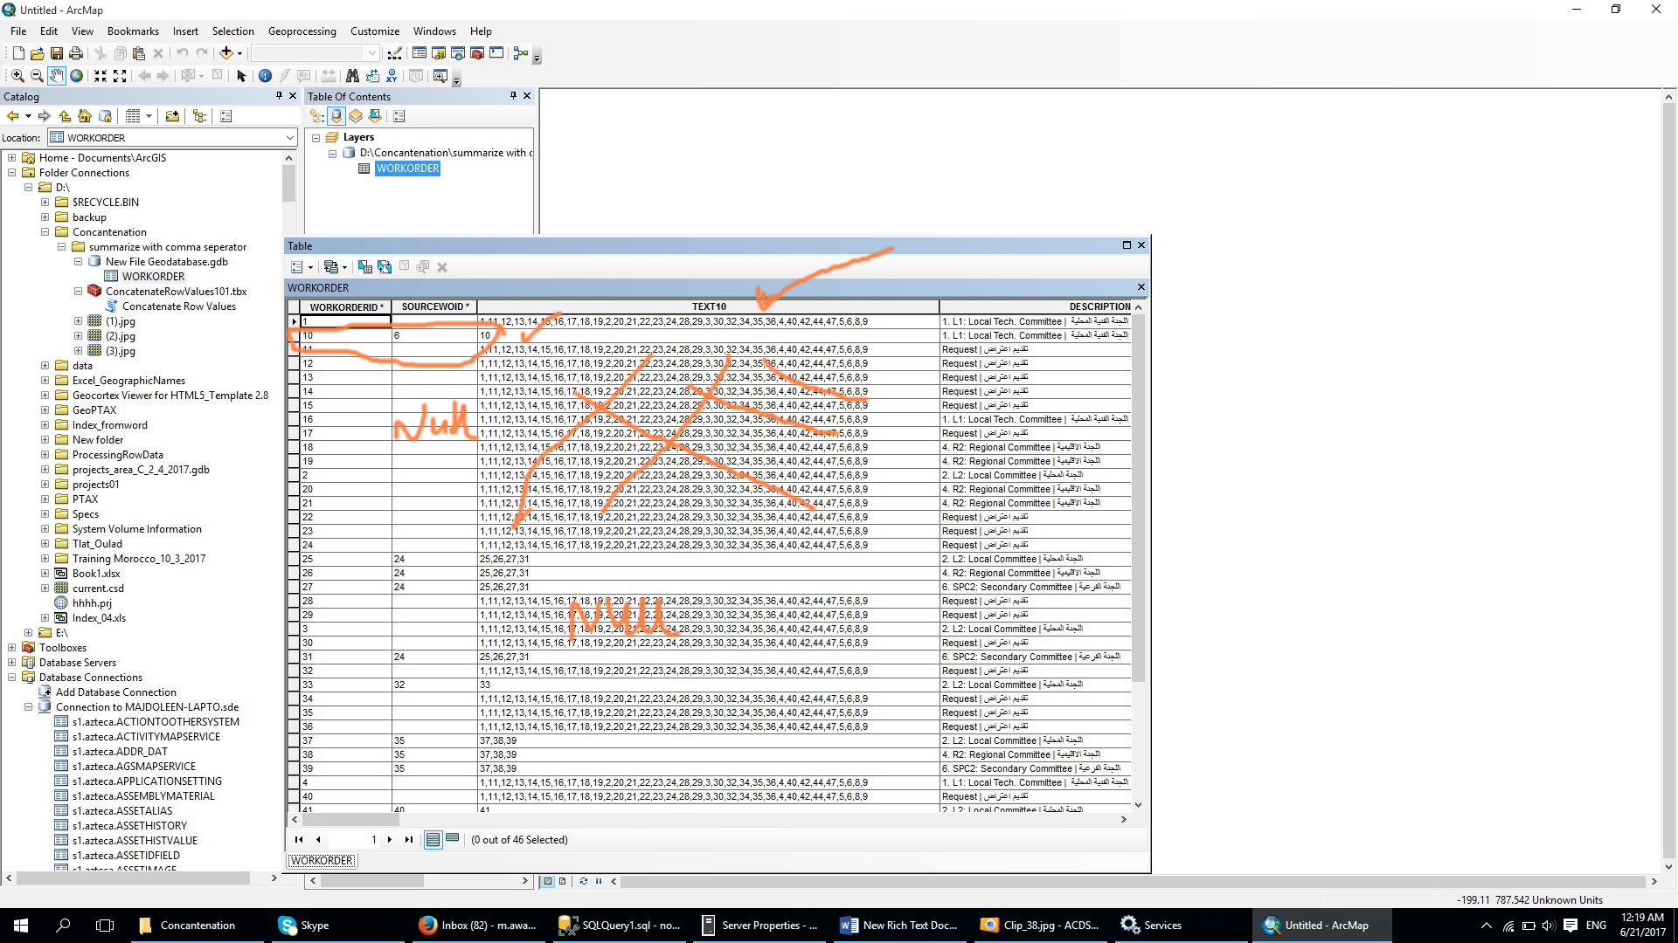This screenshot has width=1678, height=943.
Task: Open the Customize menu
Action: (375, 31)
